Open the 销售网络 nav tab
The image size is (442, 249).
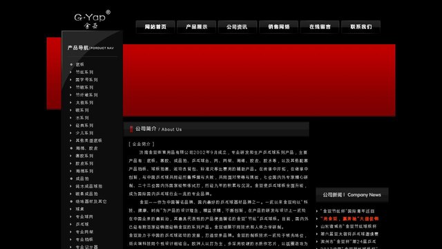278,27
